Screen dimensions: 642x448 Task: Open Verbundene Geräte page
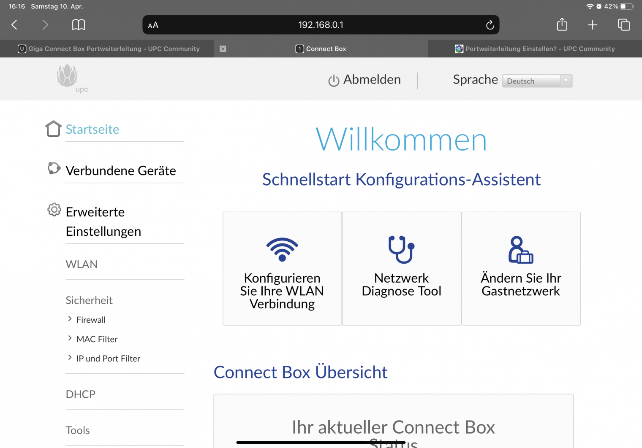[121, 171]
